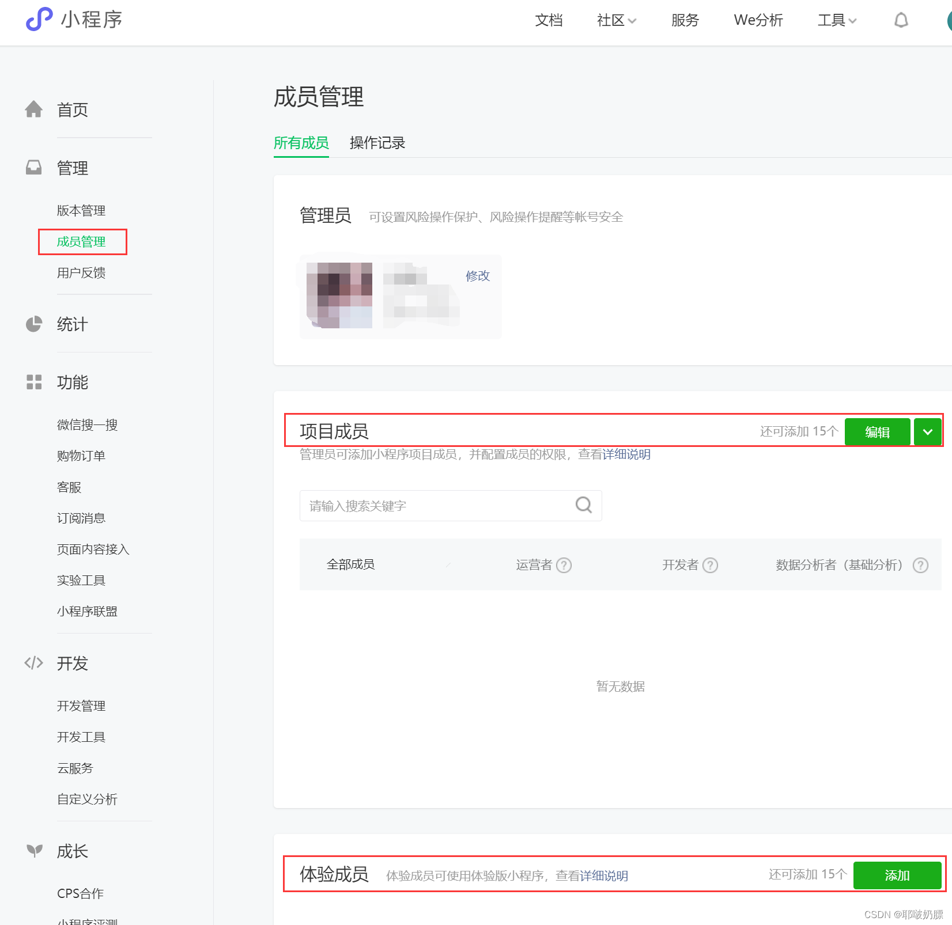Image resolution: width=952 pixels, height=925 pixels.
Task: Expand the 社区 dropdown menu
Action: [x=617, y=20]
